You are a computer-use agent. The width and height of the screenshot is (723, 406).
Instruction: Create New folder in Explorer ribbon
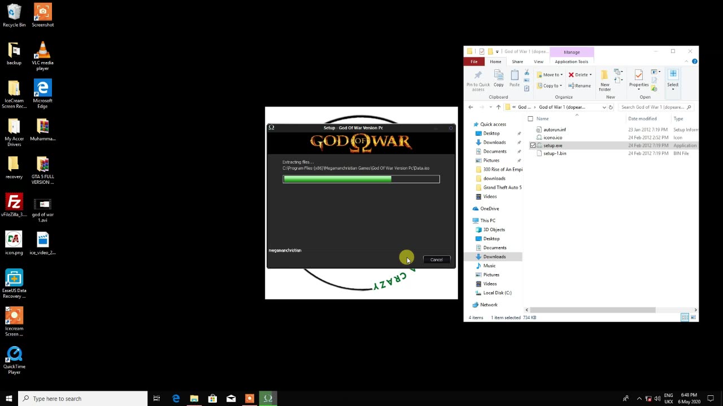pos(604,81)
